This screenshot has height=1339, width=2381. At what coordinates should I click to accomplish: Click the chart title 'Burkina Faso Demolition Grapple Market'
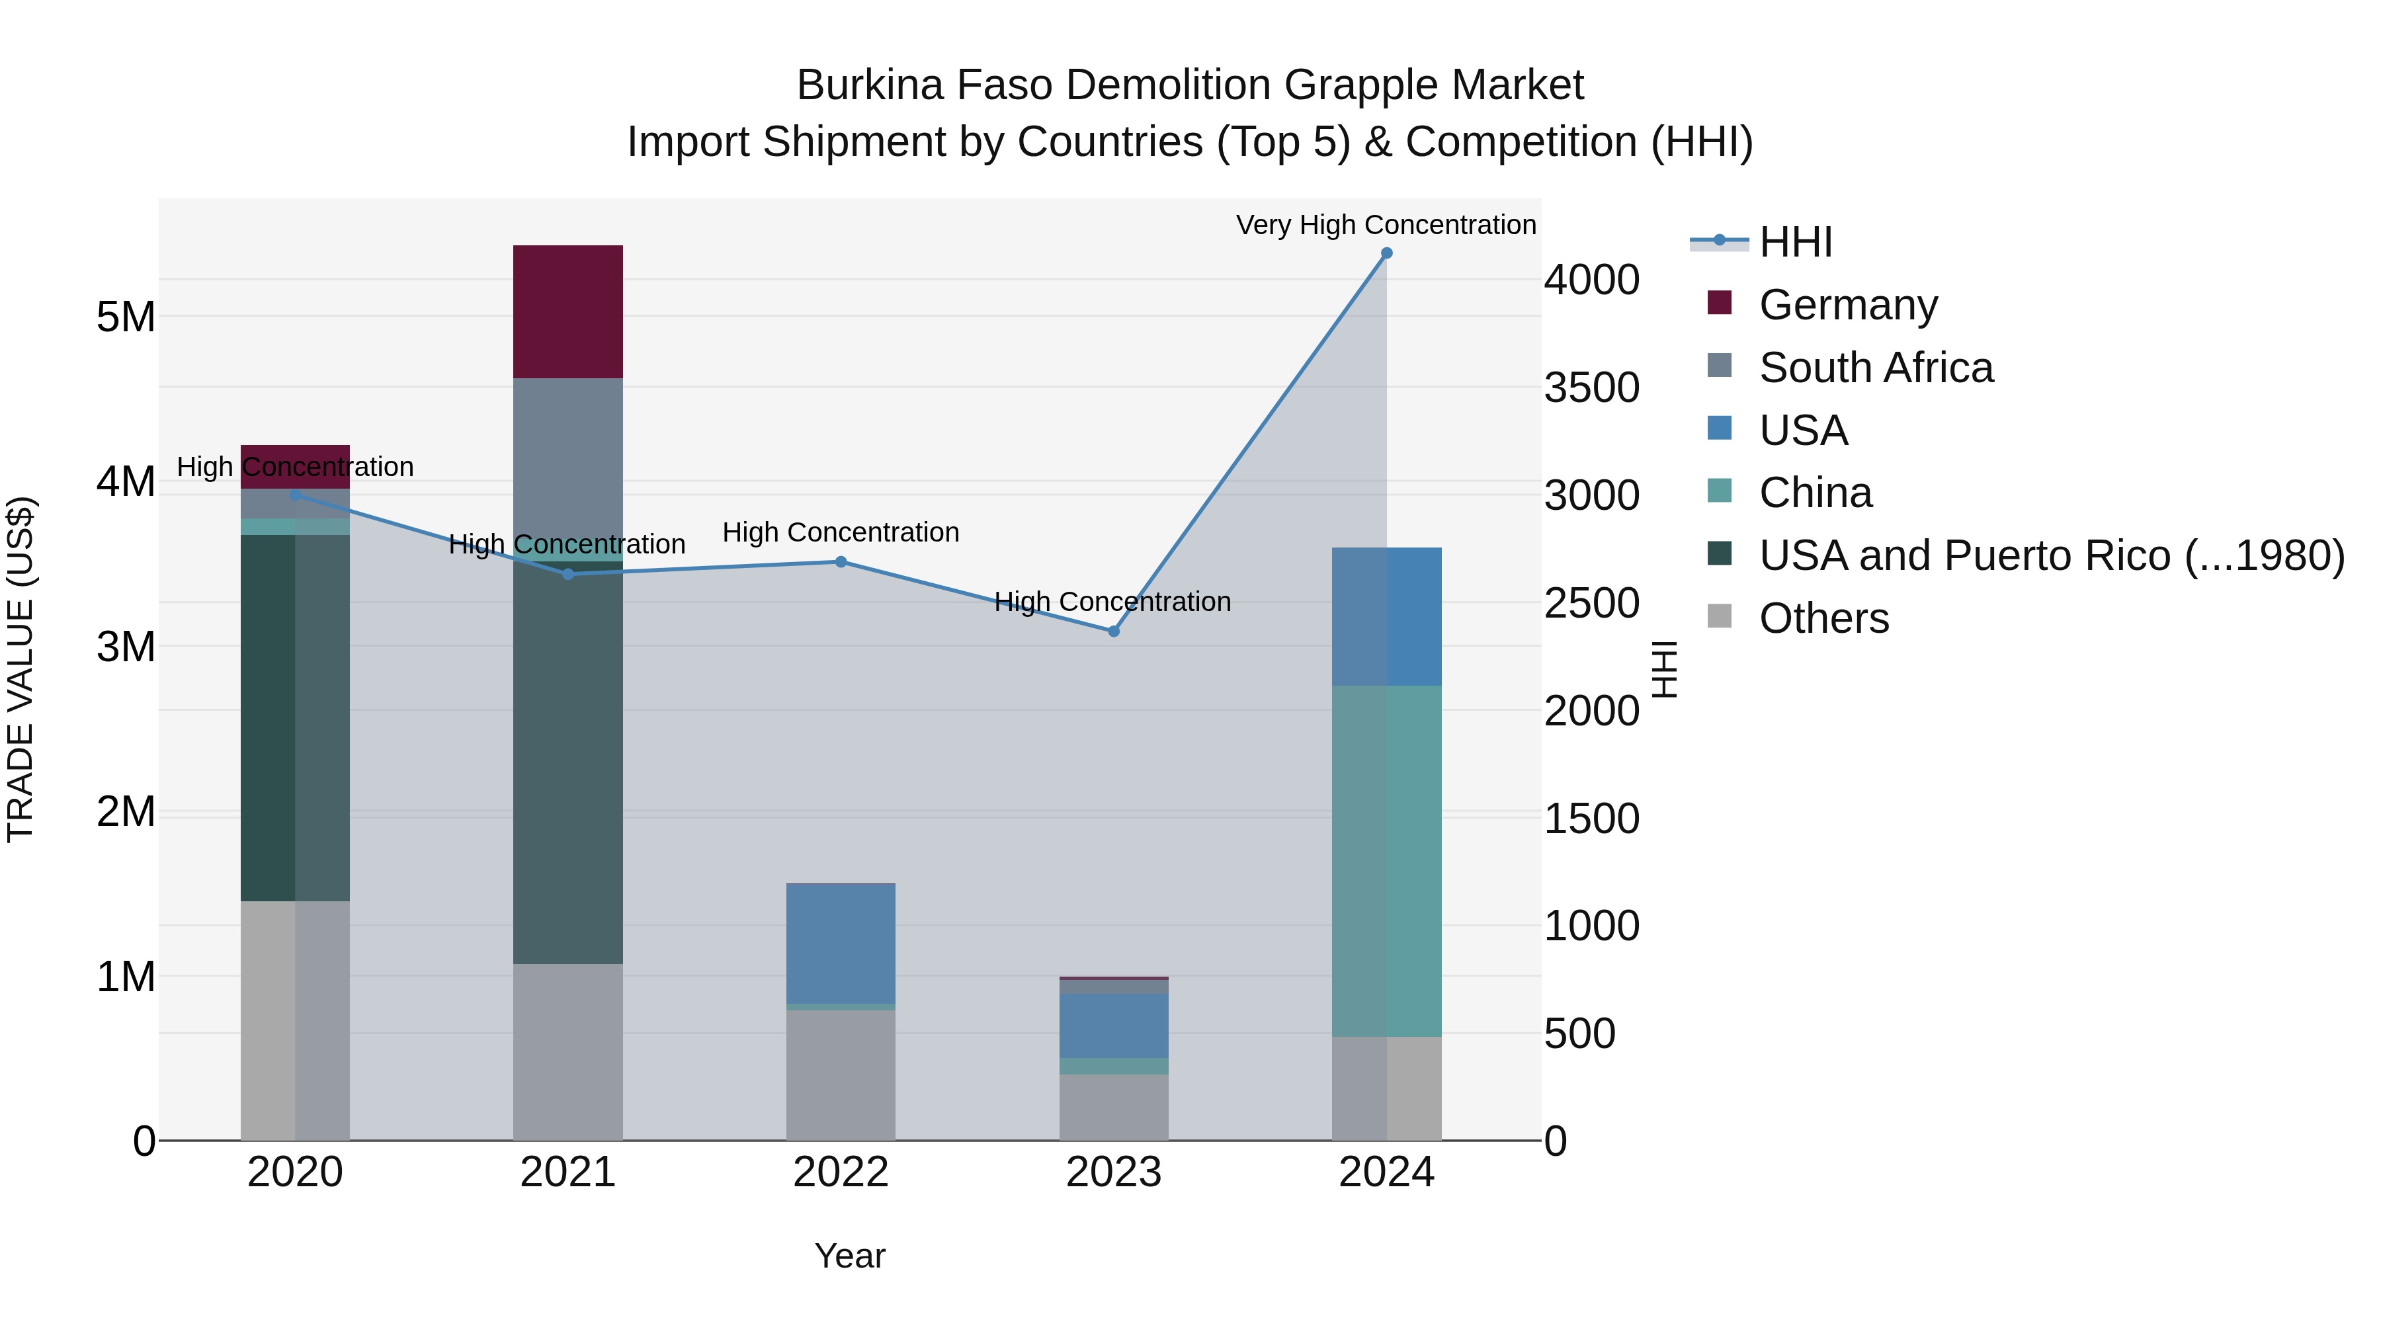point(1190,85)
